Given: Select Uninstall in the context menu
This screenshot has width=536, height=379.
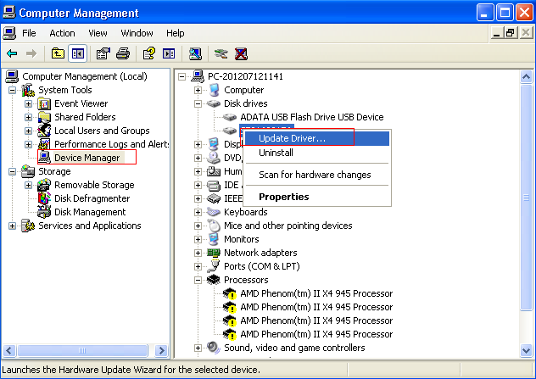Looking at the screenshot, I should [276, 153].
